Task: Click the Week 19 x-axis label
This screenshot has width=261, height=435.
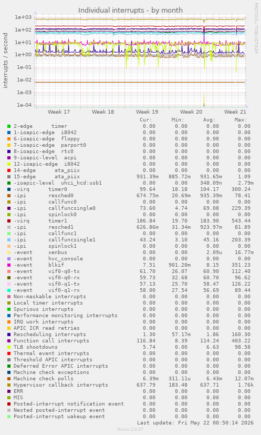Action: (x=147, y=112)
